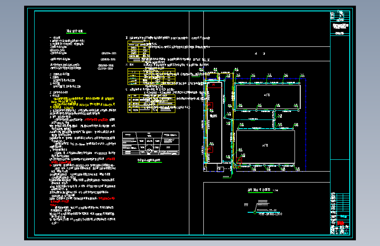Click the DN300-120.0 pipe annotation
This screenshot has height=246, width=380.
click(270, 214)
